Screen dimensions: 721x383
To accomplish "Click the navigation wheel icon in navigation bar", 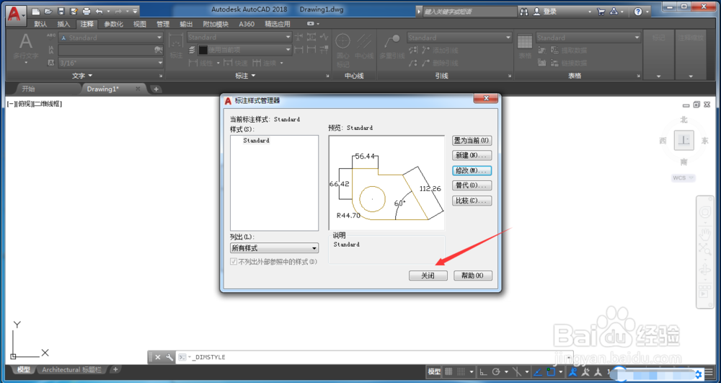I will [705, 213].
